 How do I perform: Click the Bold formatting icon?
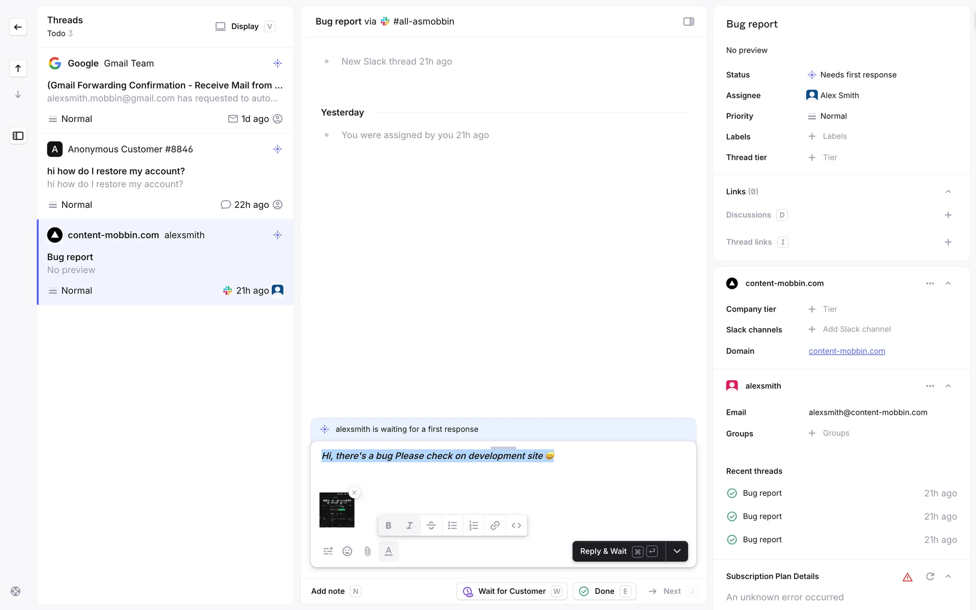click(388, 526)
